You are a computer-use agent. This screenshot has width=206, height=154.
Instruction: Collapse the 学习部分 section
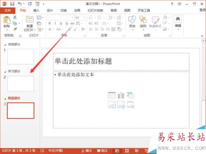click(x=5, y=72)
